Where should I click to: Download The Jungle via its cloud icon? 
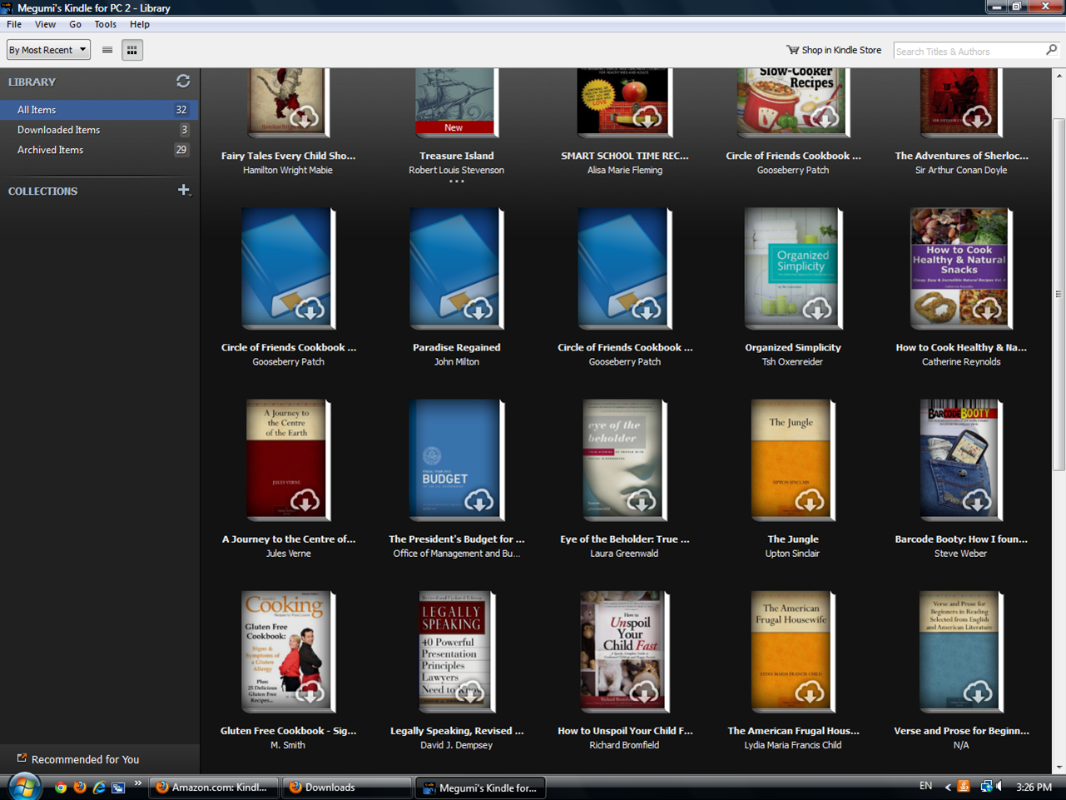[809, 500]
